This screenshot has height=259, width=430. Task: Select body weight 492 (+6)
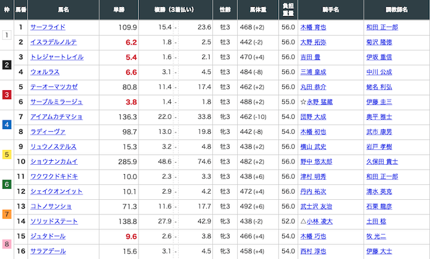tap(252, 207)
